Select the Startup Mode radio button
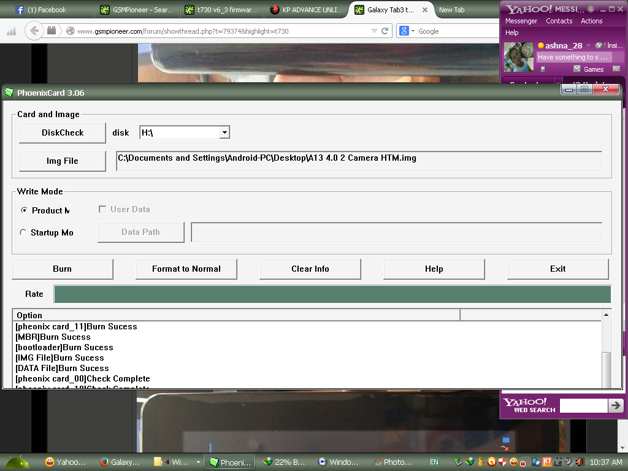 click(x=24, y=232)
